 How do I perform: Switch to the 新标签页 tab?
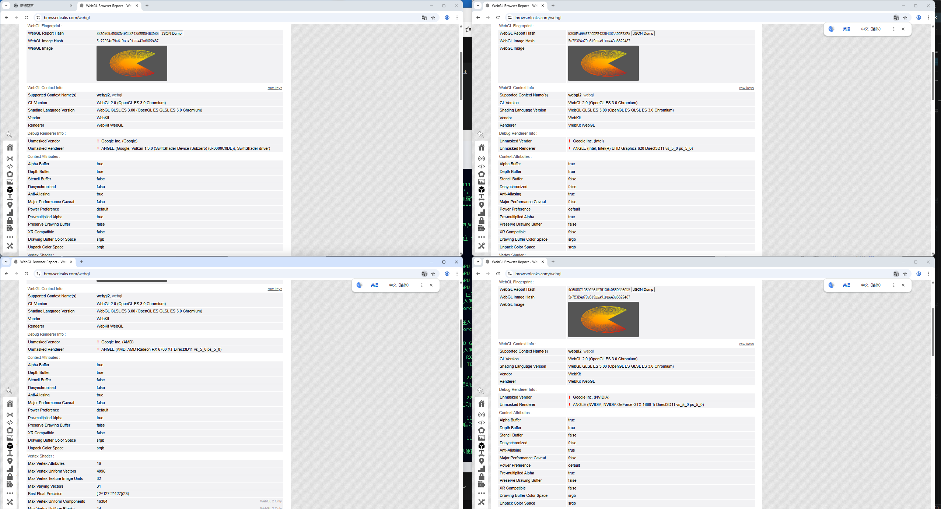[42, 6]
